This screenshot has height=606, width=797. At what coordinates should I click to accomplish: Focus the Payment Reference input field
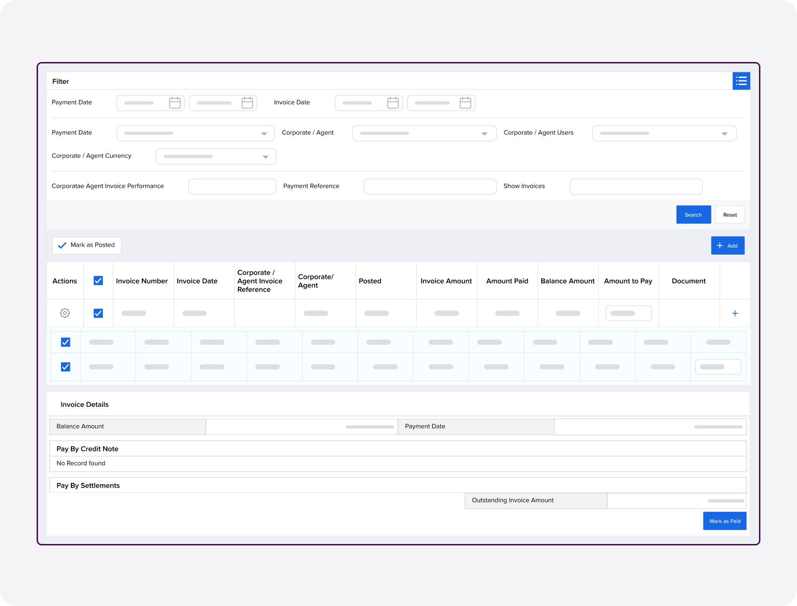[x=429, y=186]
